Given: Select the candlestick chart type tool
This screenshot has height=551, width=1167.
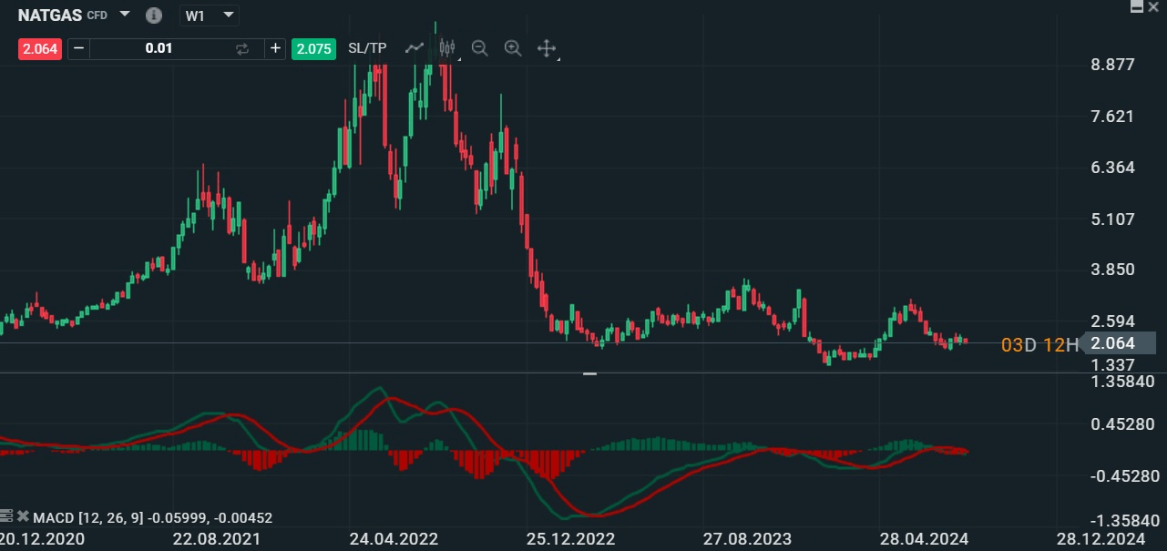Looking at the screenshot, I should coord(446,48).
